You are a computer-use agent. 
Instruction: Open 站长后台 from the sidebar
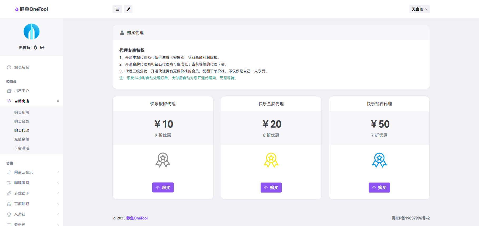point(22,67)
